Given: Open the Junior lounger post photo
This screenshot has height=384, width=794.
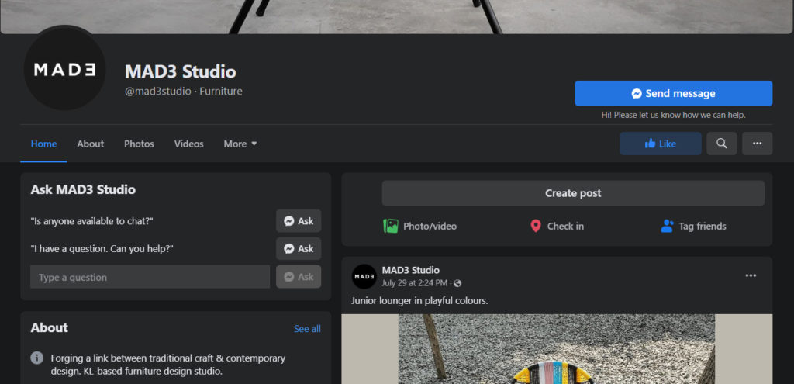Looking at the screenshot, I should 557,349.
